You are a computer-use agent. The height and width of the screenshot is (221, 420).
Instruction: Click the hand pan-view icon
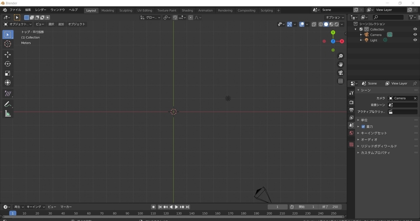341,64
